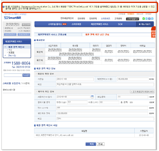Click the SmartBill logo

pos(13,18)
